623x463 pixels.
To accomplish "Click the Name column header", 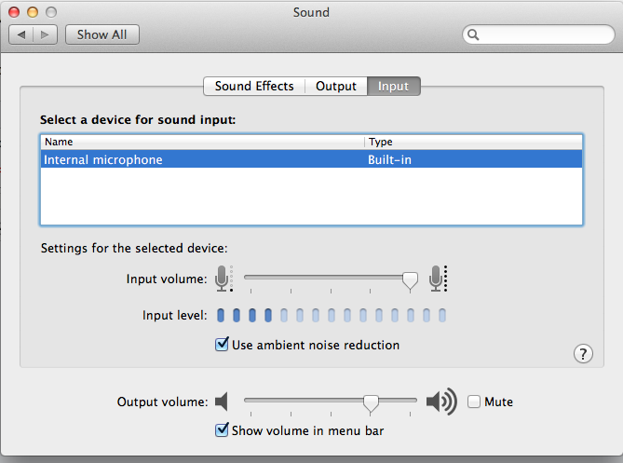I will coord(203,142).
